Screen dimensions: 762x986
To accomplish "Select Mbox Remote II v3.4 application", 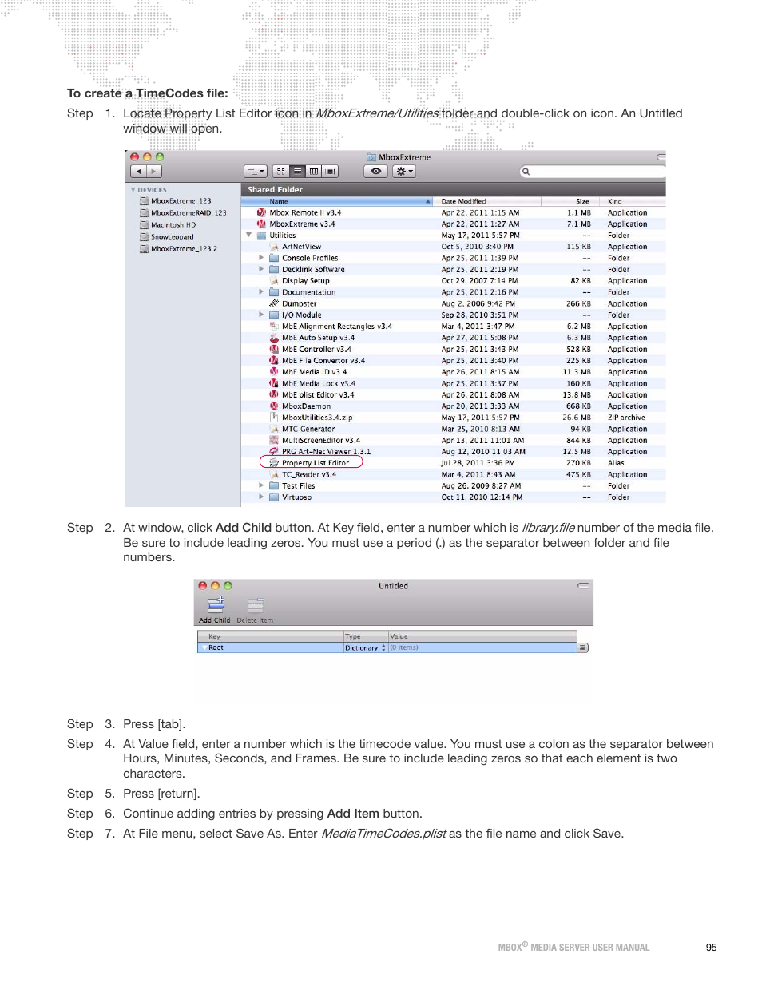I will point(304,213).
